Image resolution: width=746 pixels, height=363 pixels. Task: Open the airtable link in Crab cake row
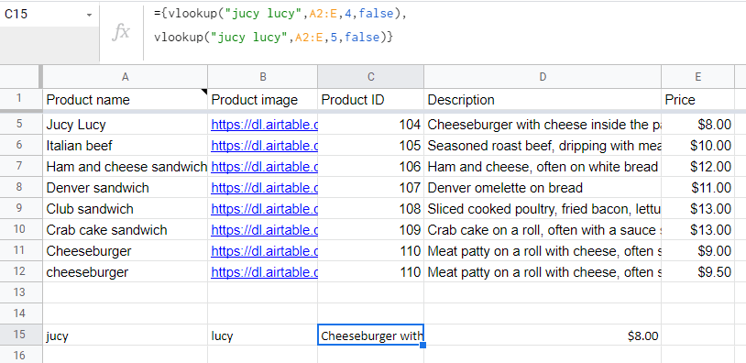tap(264, 230)
